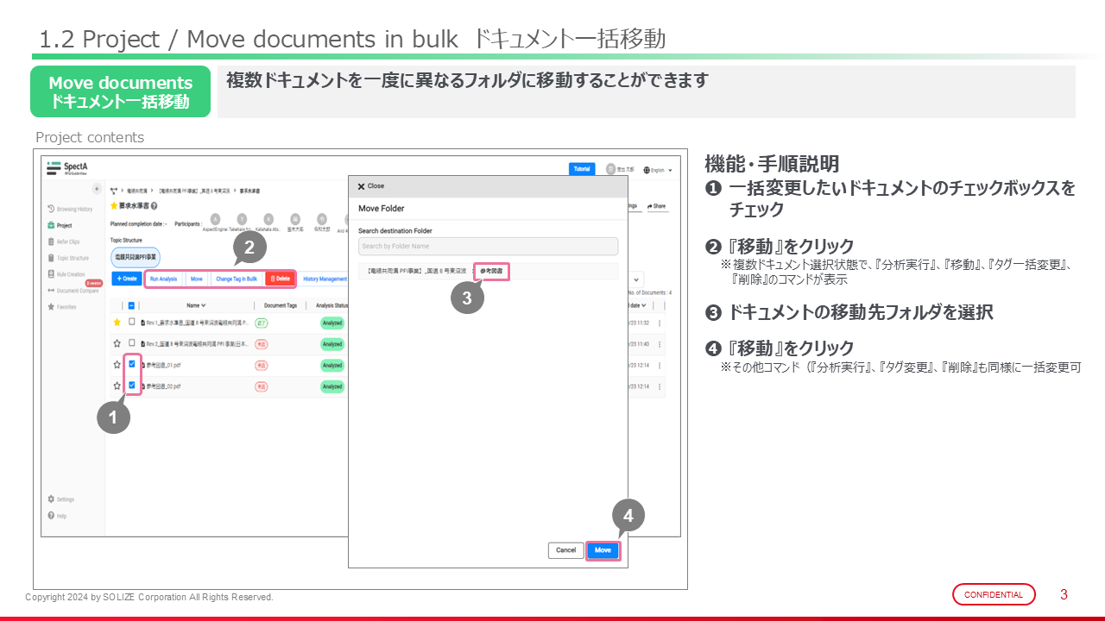Screen dimensions: 1105x621
Task: Unfavorite the starred Rev 1 document
Action: coord(117,323)
